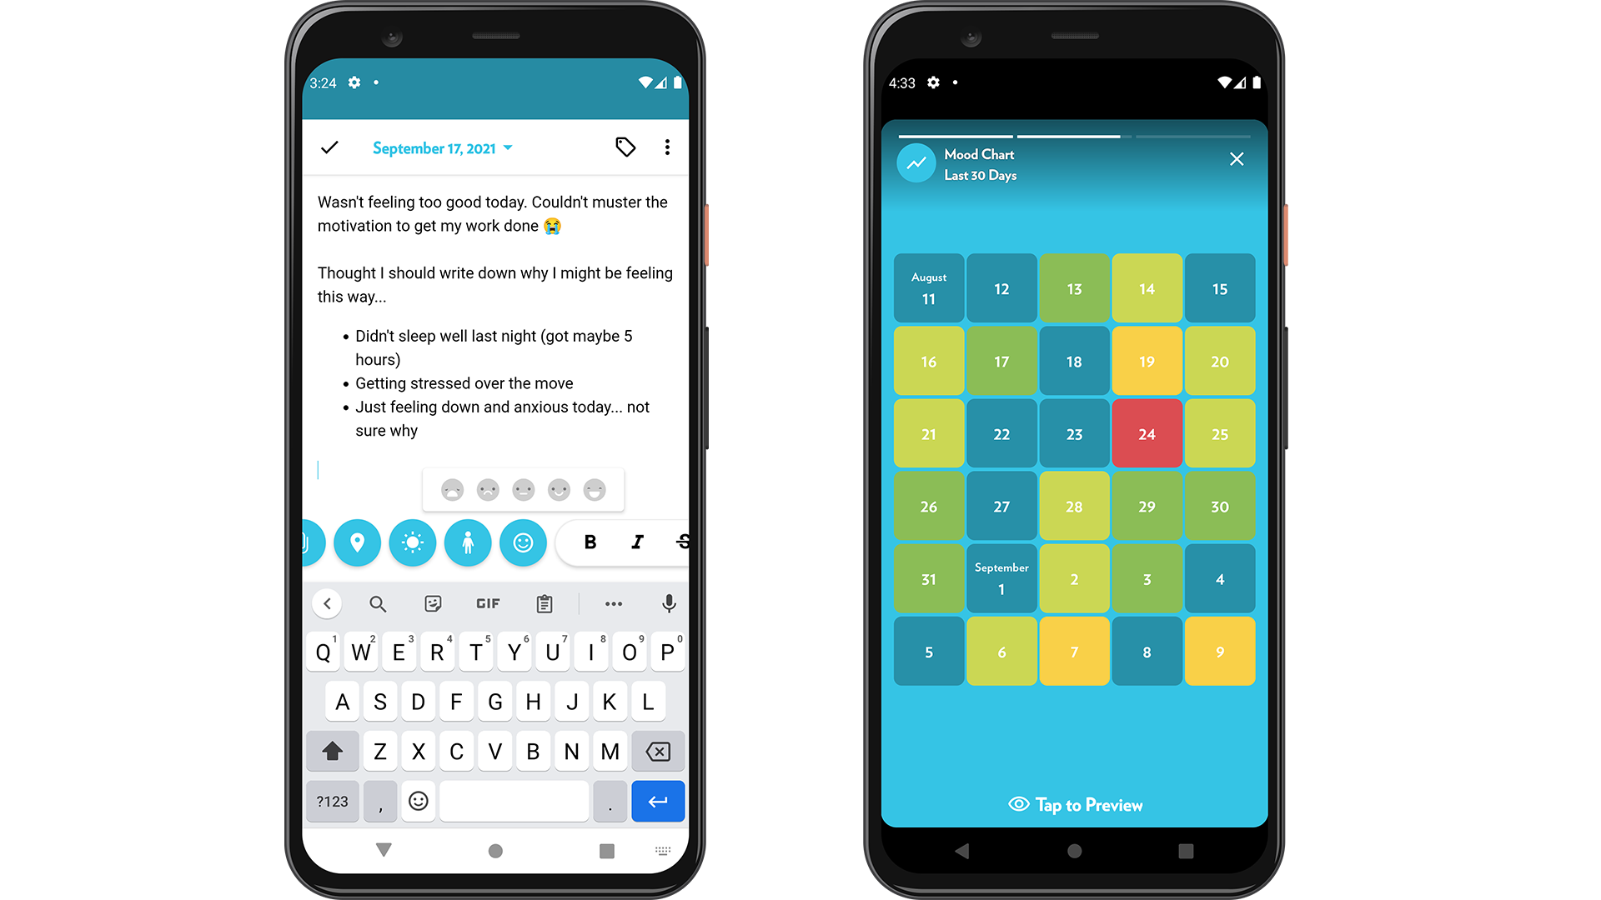Image resolution: width=1601 pixels, height=900 pixels.
Task: Tap the checkmark to save entry
Action: 330,148
